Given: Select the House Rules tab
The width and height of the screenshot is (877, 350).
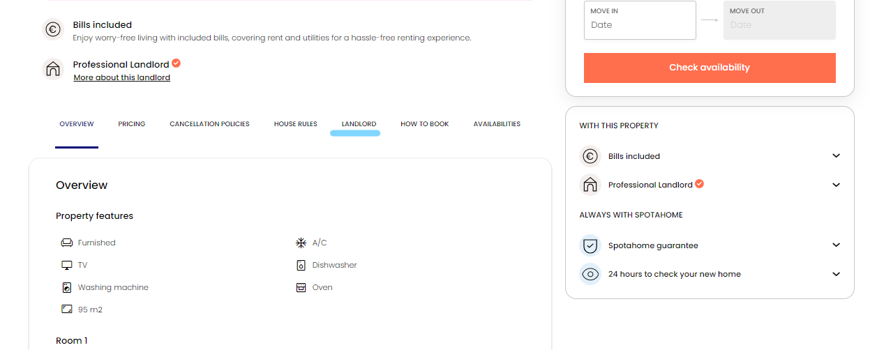Looking at the screenshot, I should 296,124.
